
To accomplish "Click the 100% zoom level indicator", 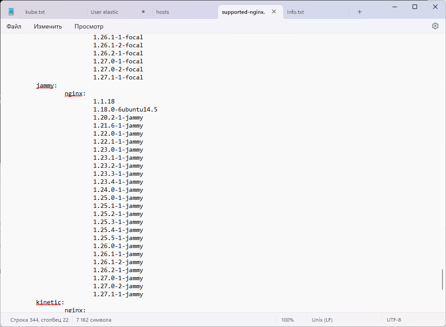I will 287,320.
